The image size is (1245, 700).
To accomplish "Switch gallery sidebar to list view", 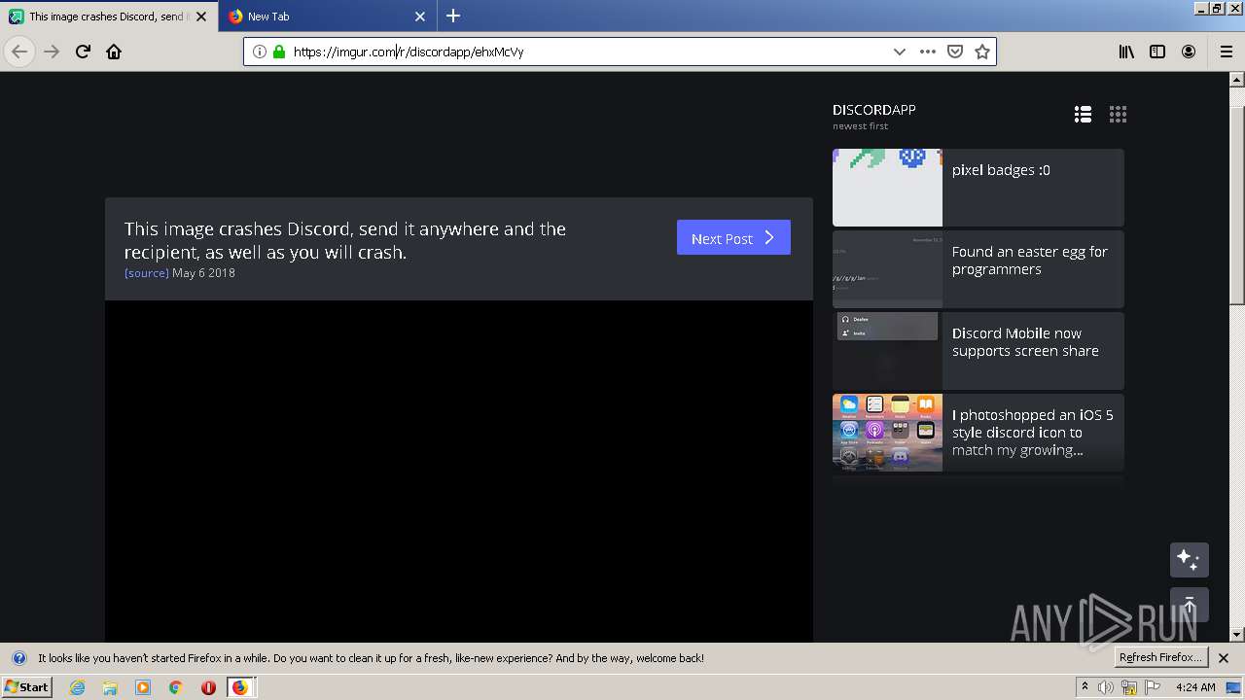I will point(1083,115).
